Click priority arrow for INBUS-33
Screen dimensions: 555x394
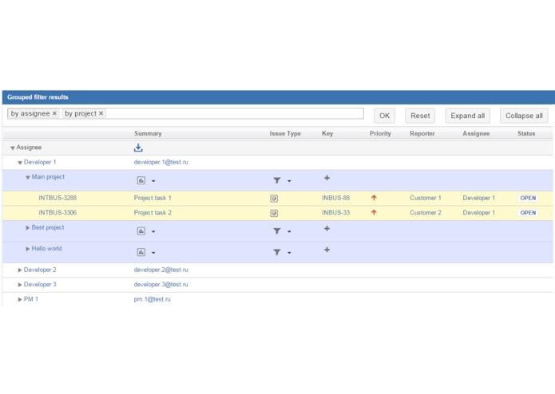pyautogui.click(x=374, y=212)
